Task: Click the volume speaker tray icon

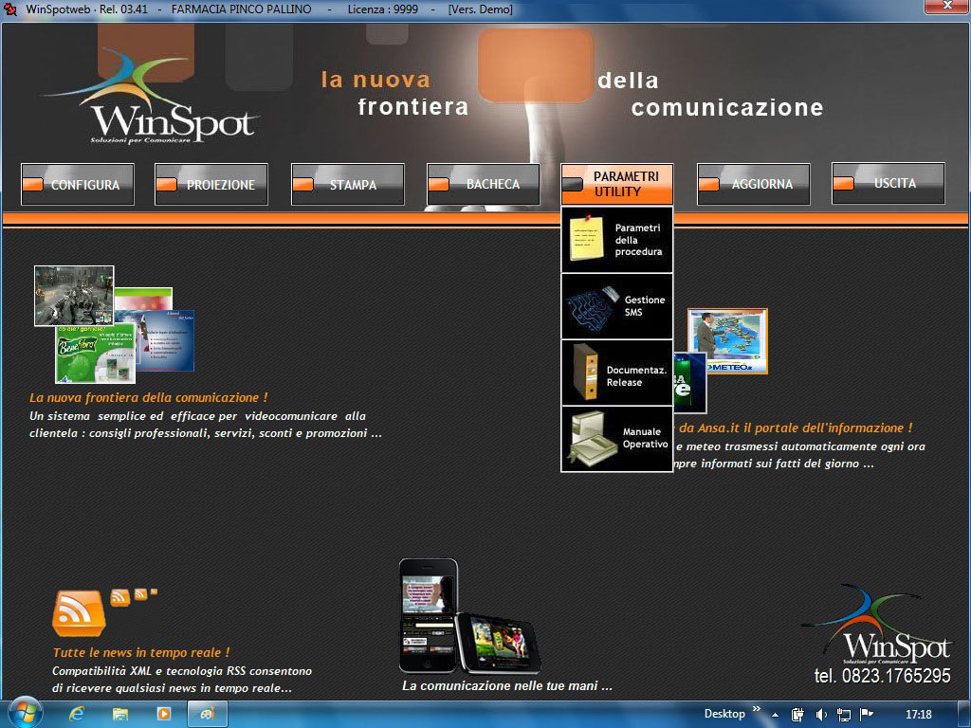Action: [x=821, y=715]
